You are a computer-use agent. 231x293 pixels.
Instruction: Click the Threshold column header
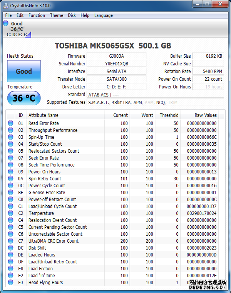(168, 115)
